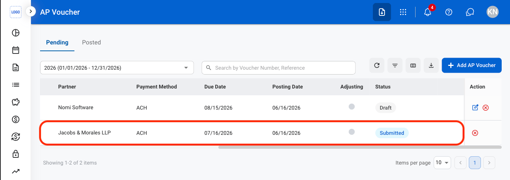Open the currency exchange icon in the sidebar
Viewport: 510px width, 180px height.
(x=15, y=137)
